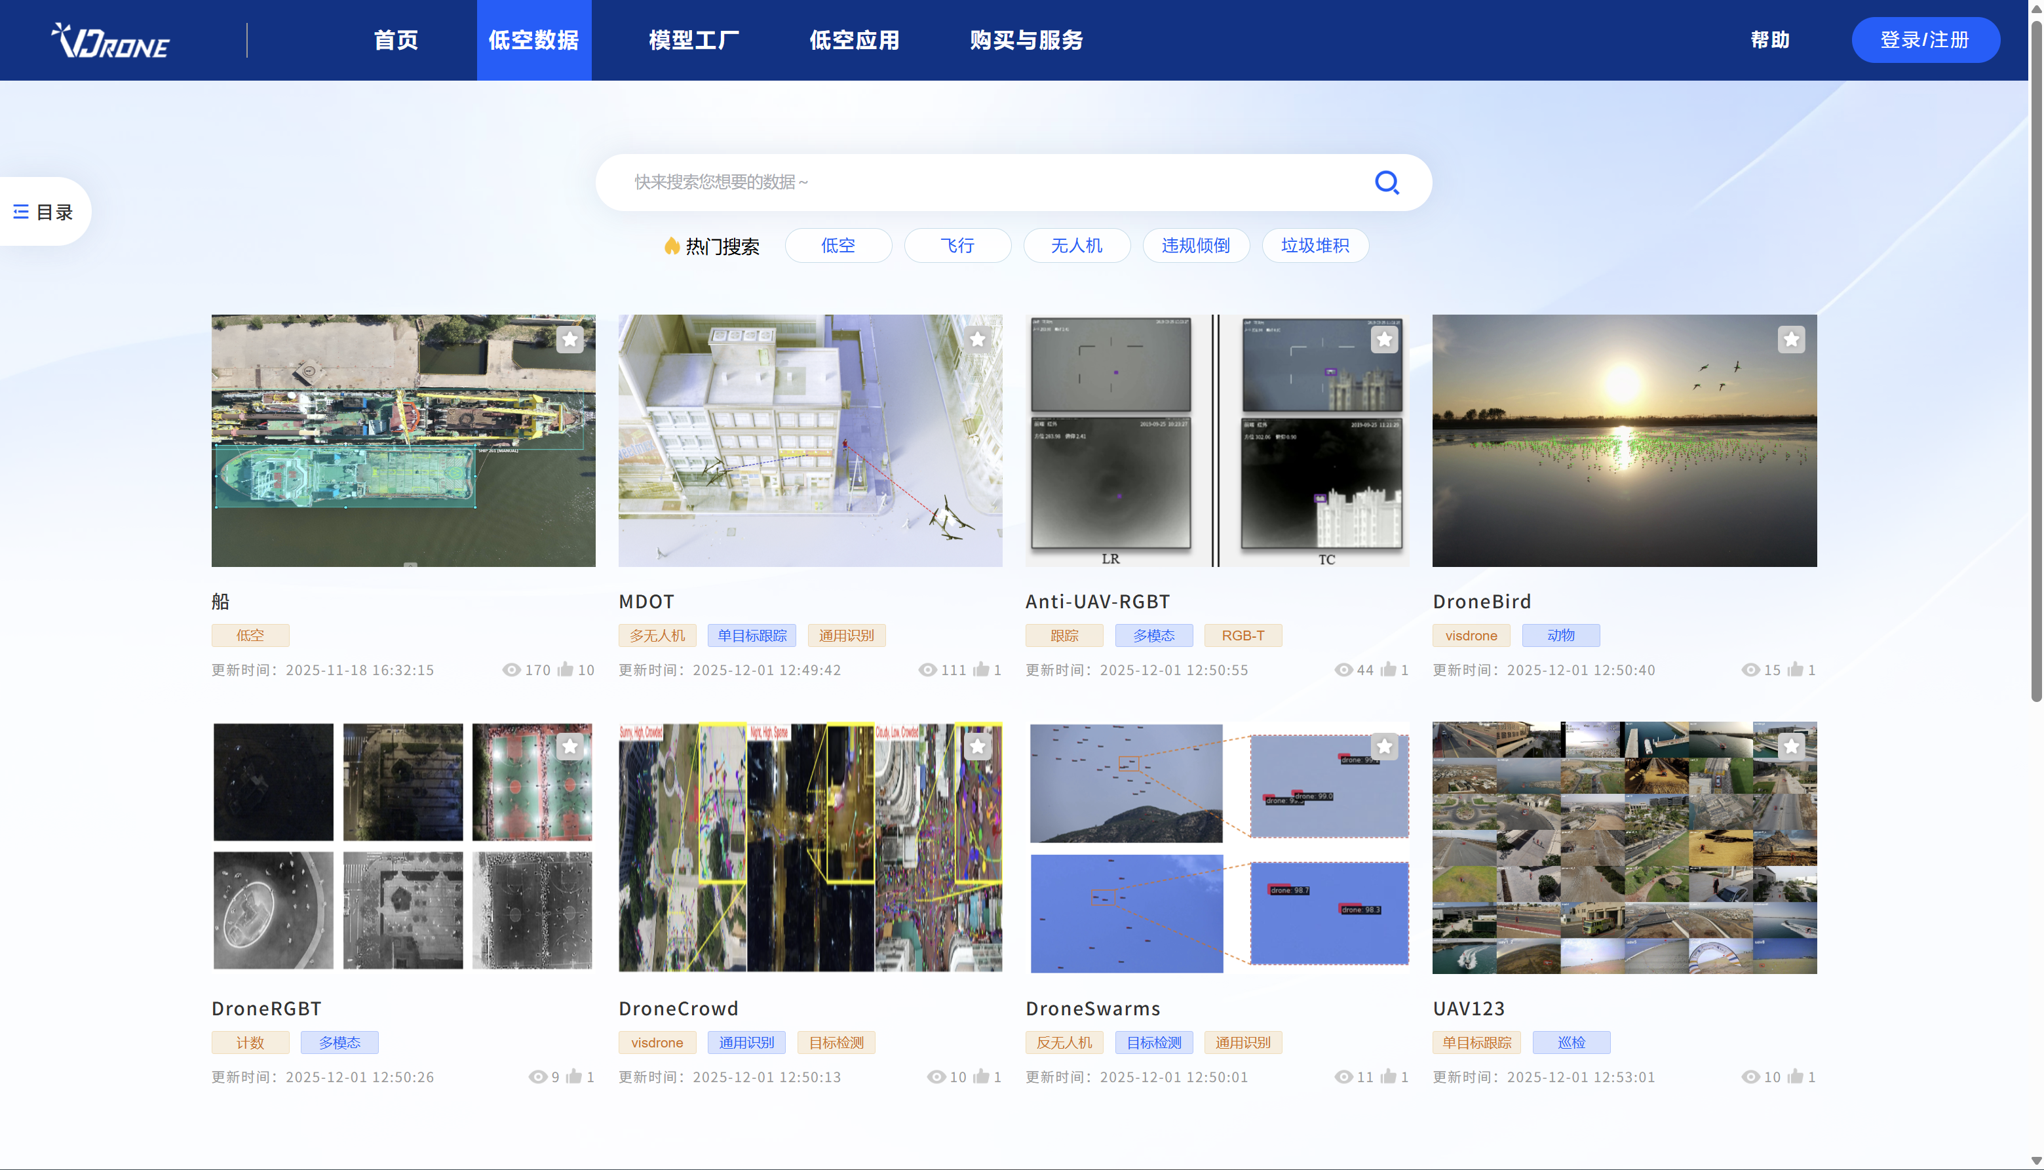
Task: Expand the 目录 side panel
Action: (43, 211)
